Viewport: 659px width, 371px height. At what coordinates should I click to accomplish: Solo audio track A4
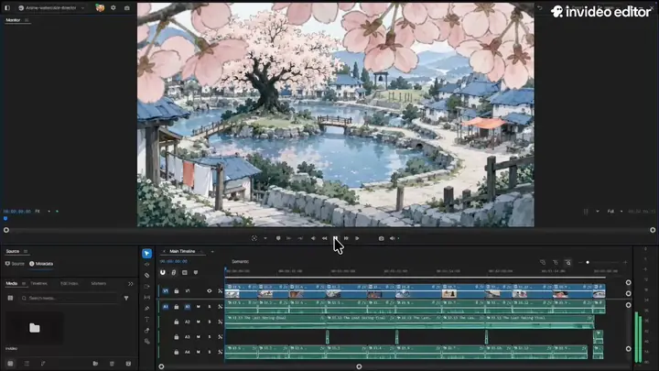[210, 352]
